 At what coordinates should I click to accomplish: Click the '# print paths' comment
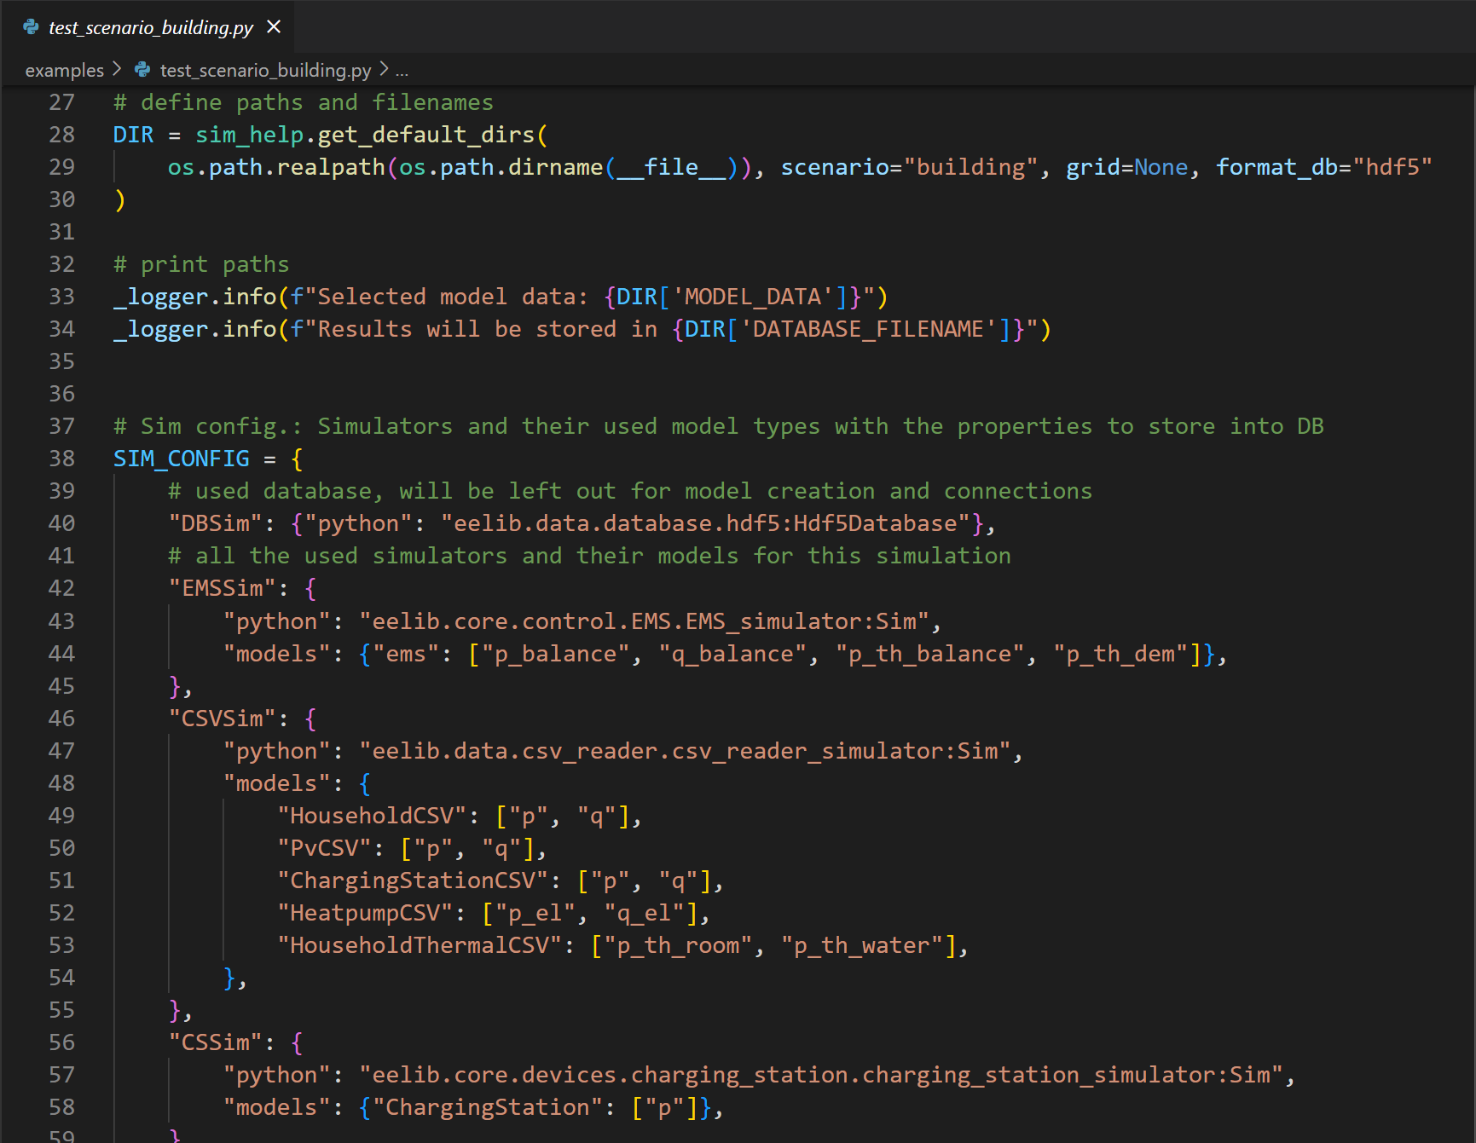[x=201, y=264]
